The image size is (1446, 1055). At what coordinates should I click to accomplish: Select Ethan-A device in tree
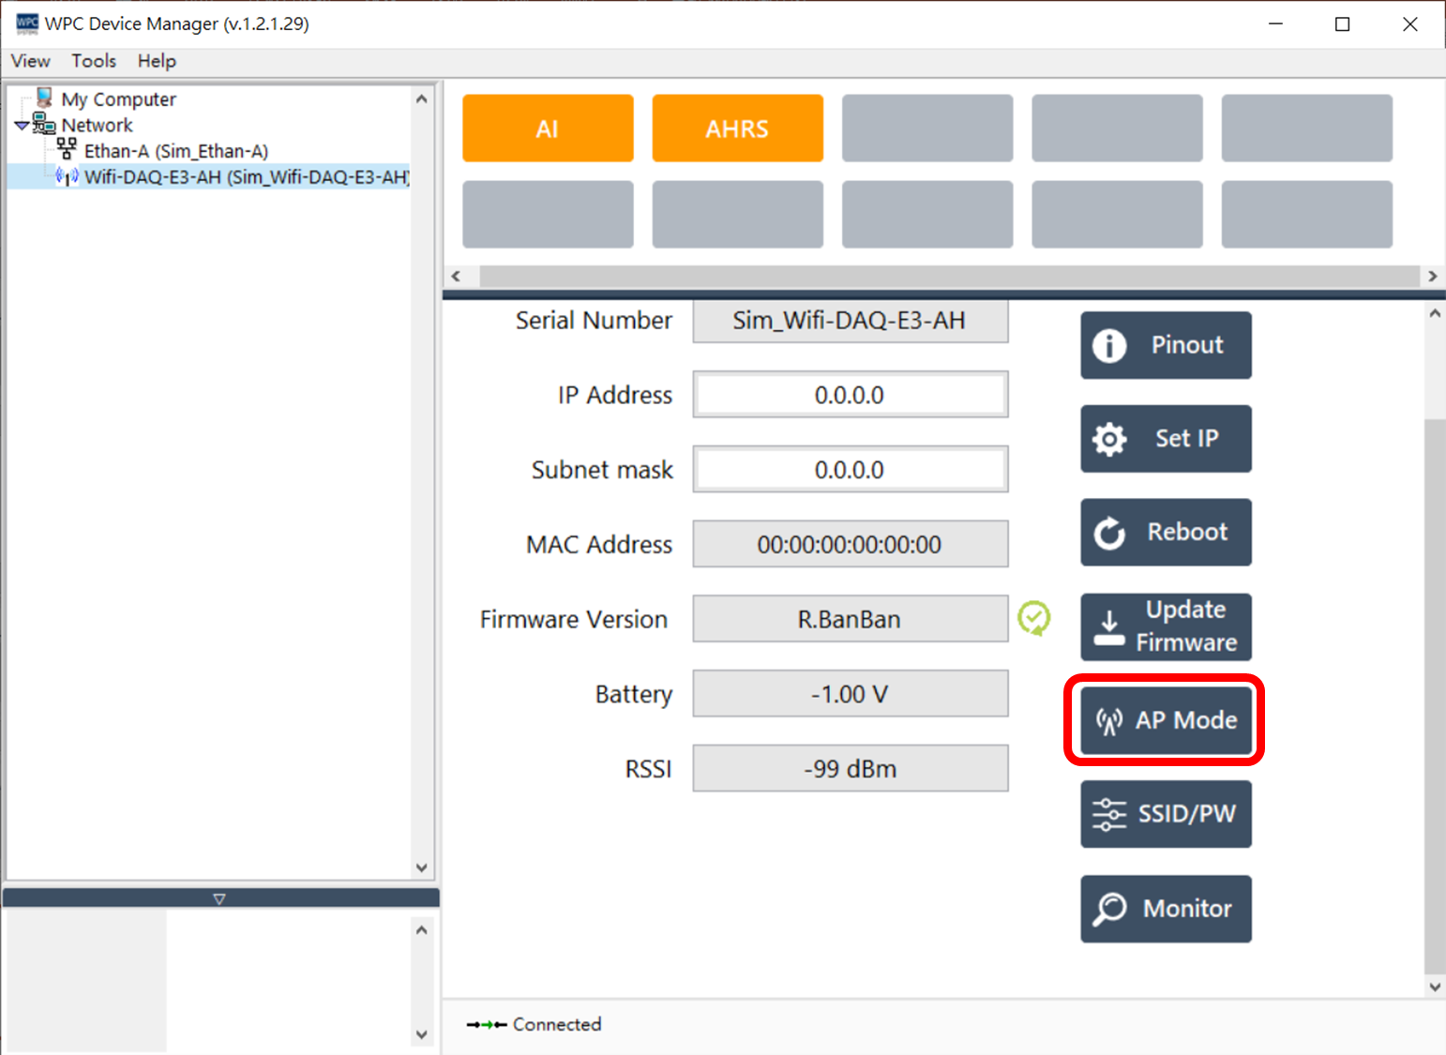[175, 151]
